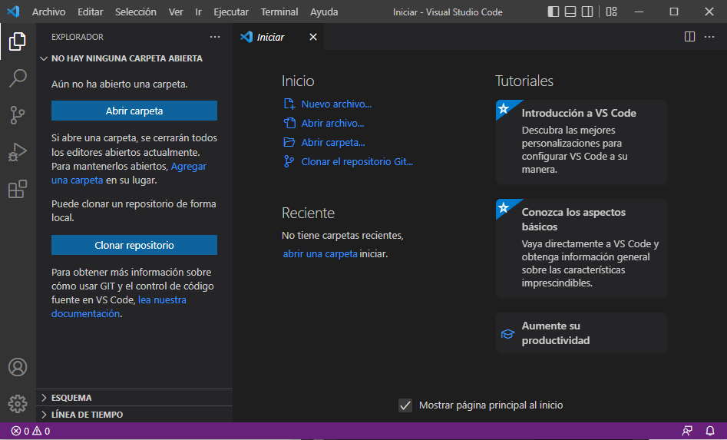
Task: Click the Clonar repositorio button
Action: pos(134,245)
